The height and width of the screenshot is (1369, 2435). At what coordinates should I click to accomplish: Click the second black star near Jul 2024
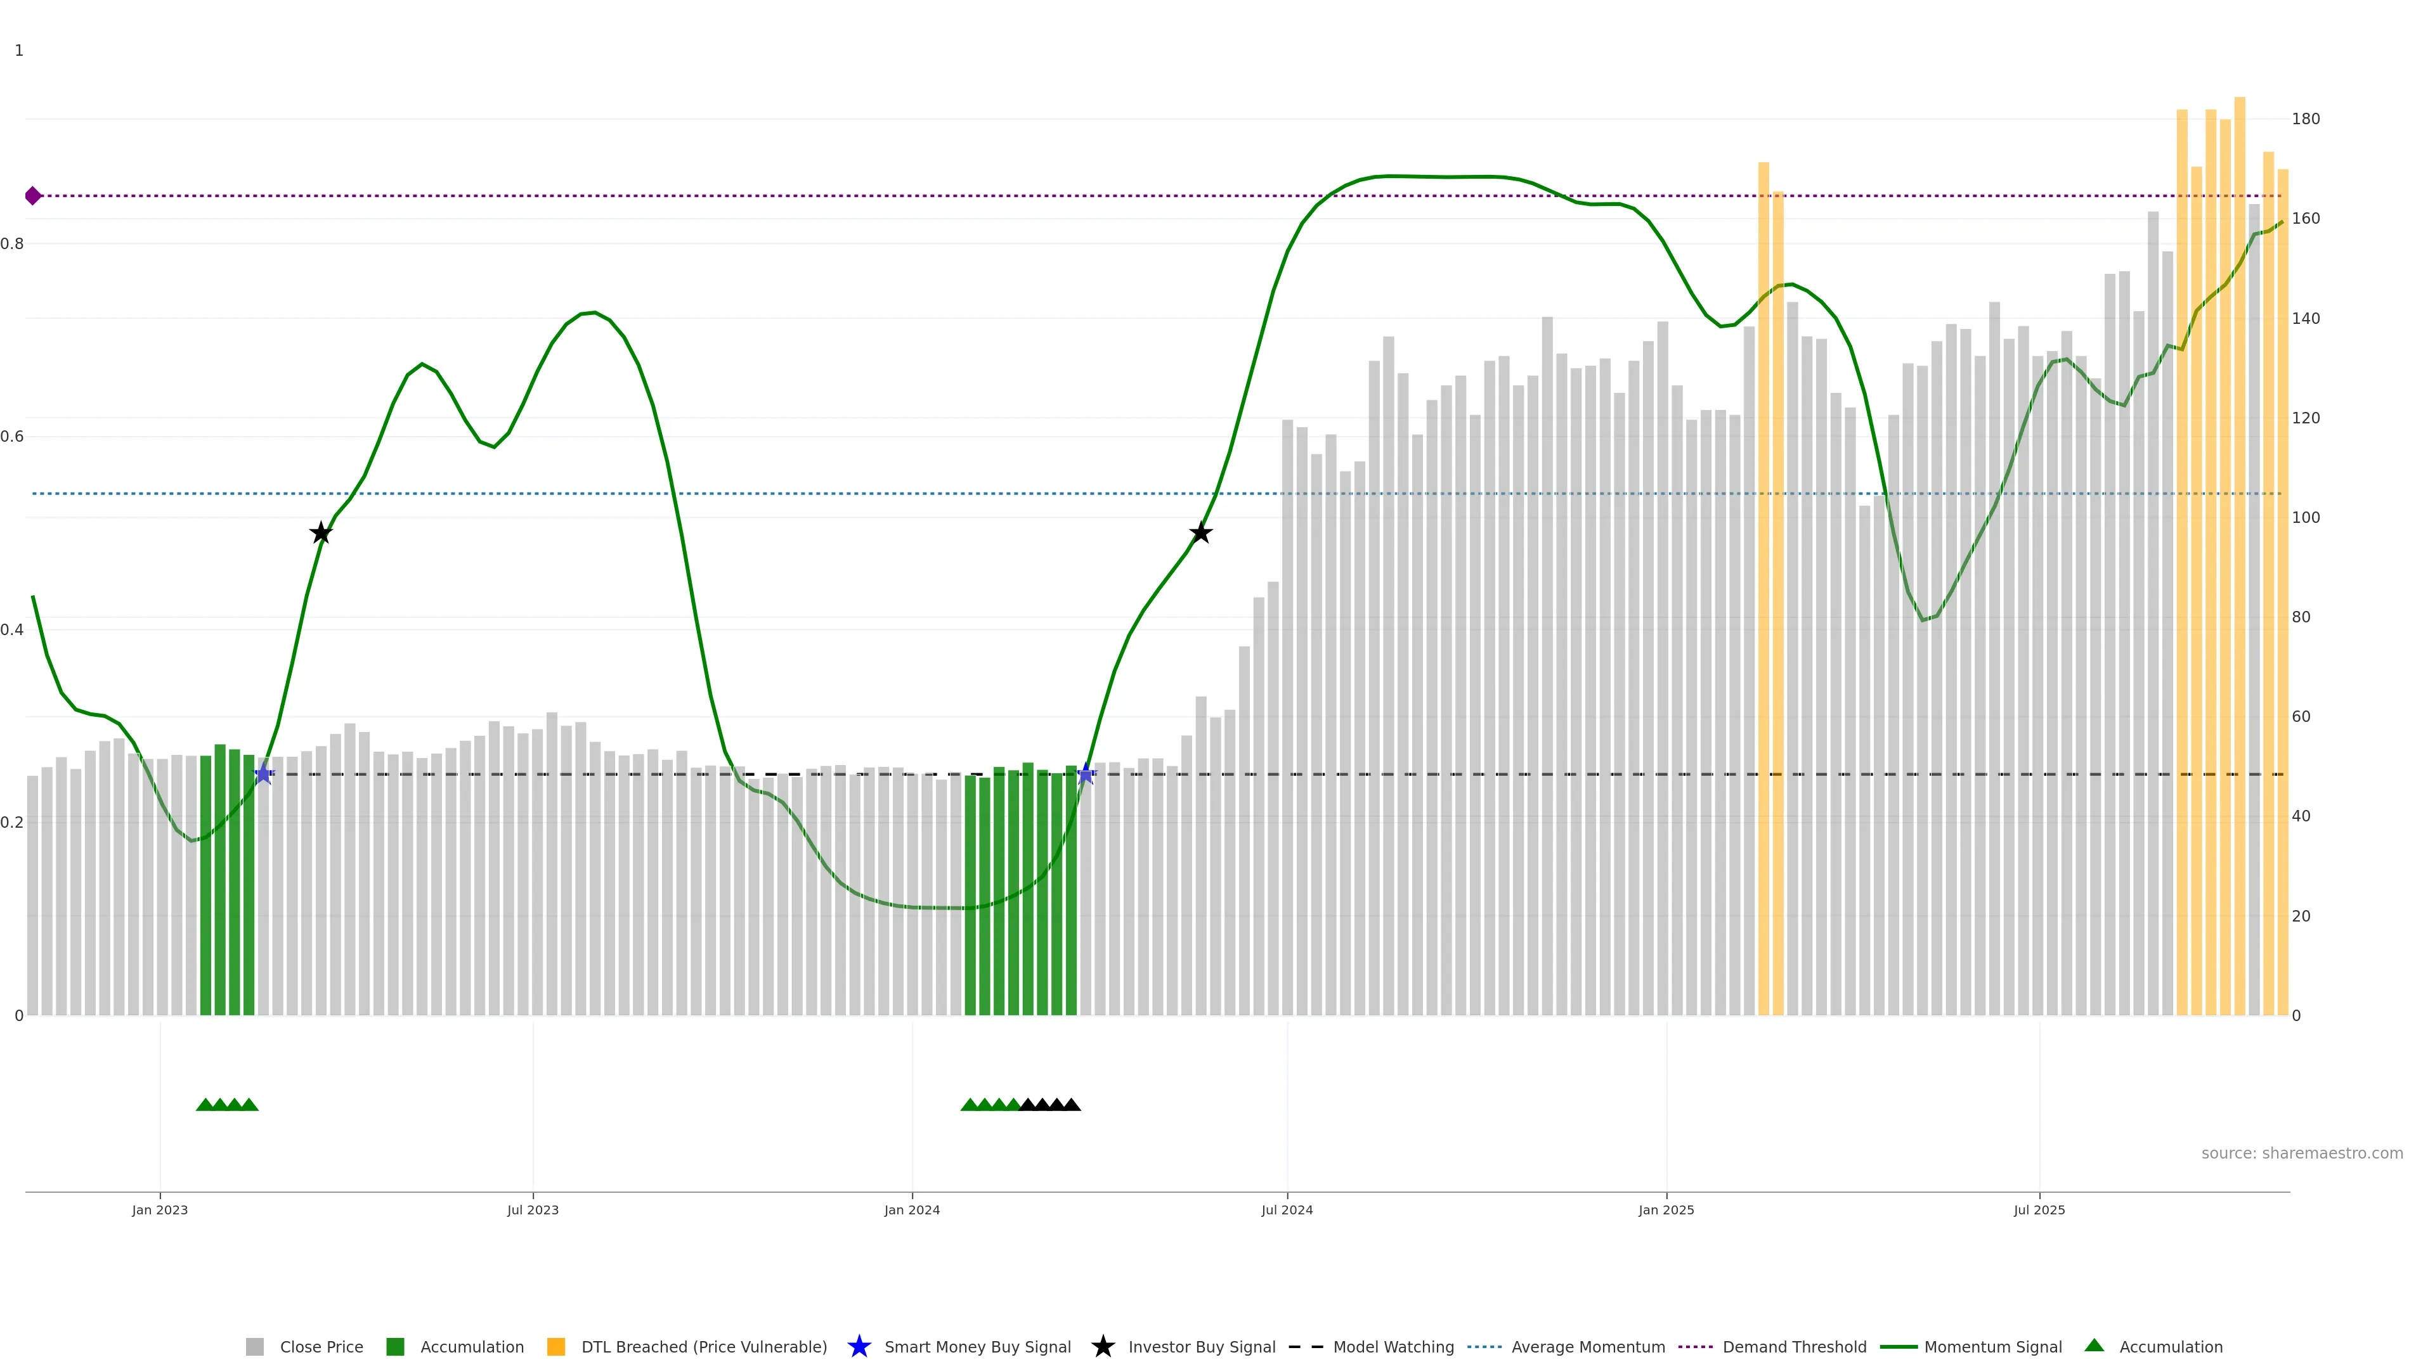point(1200,533)
